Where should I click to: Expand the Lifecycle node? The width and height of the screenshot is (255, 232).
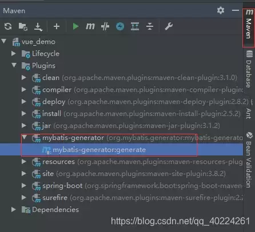pos(14,54)
